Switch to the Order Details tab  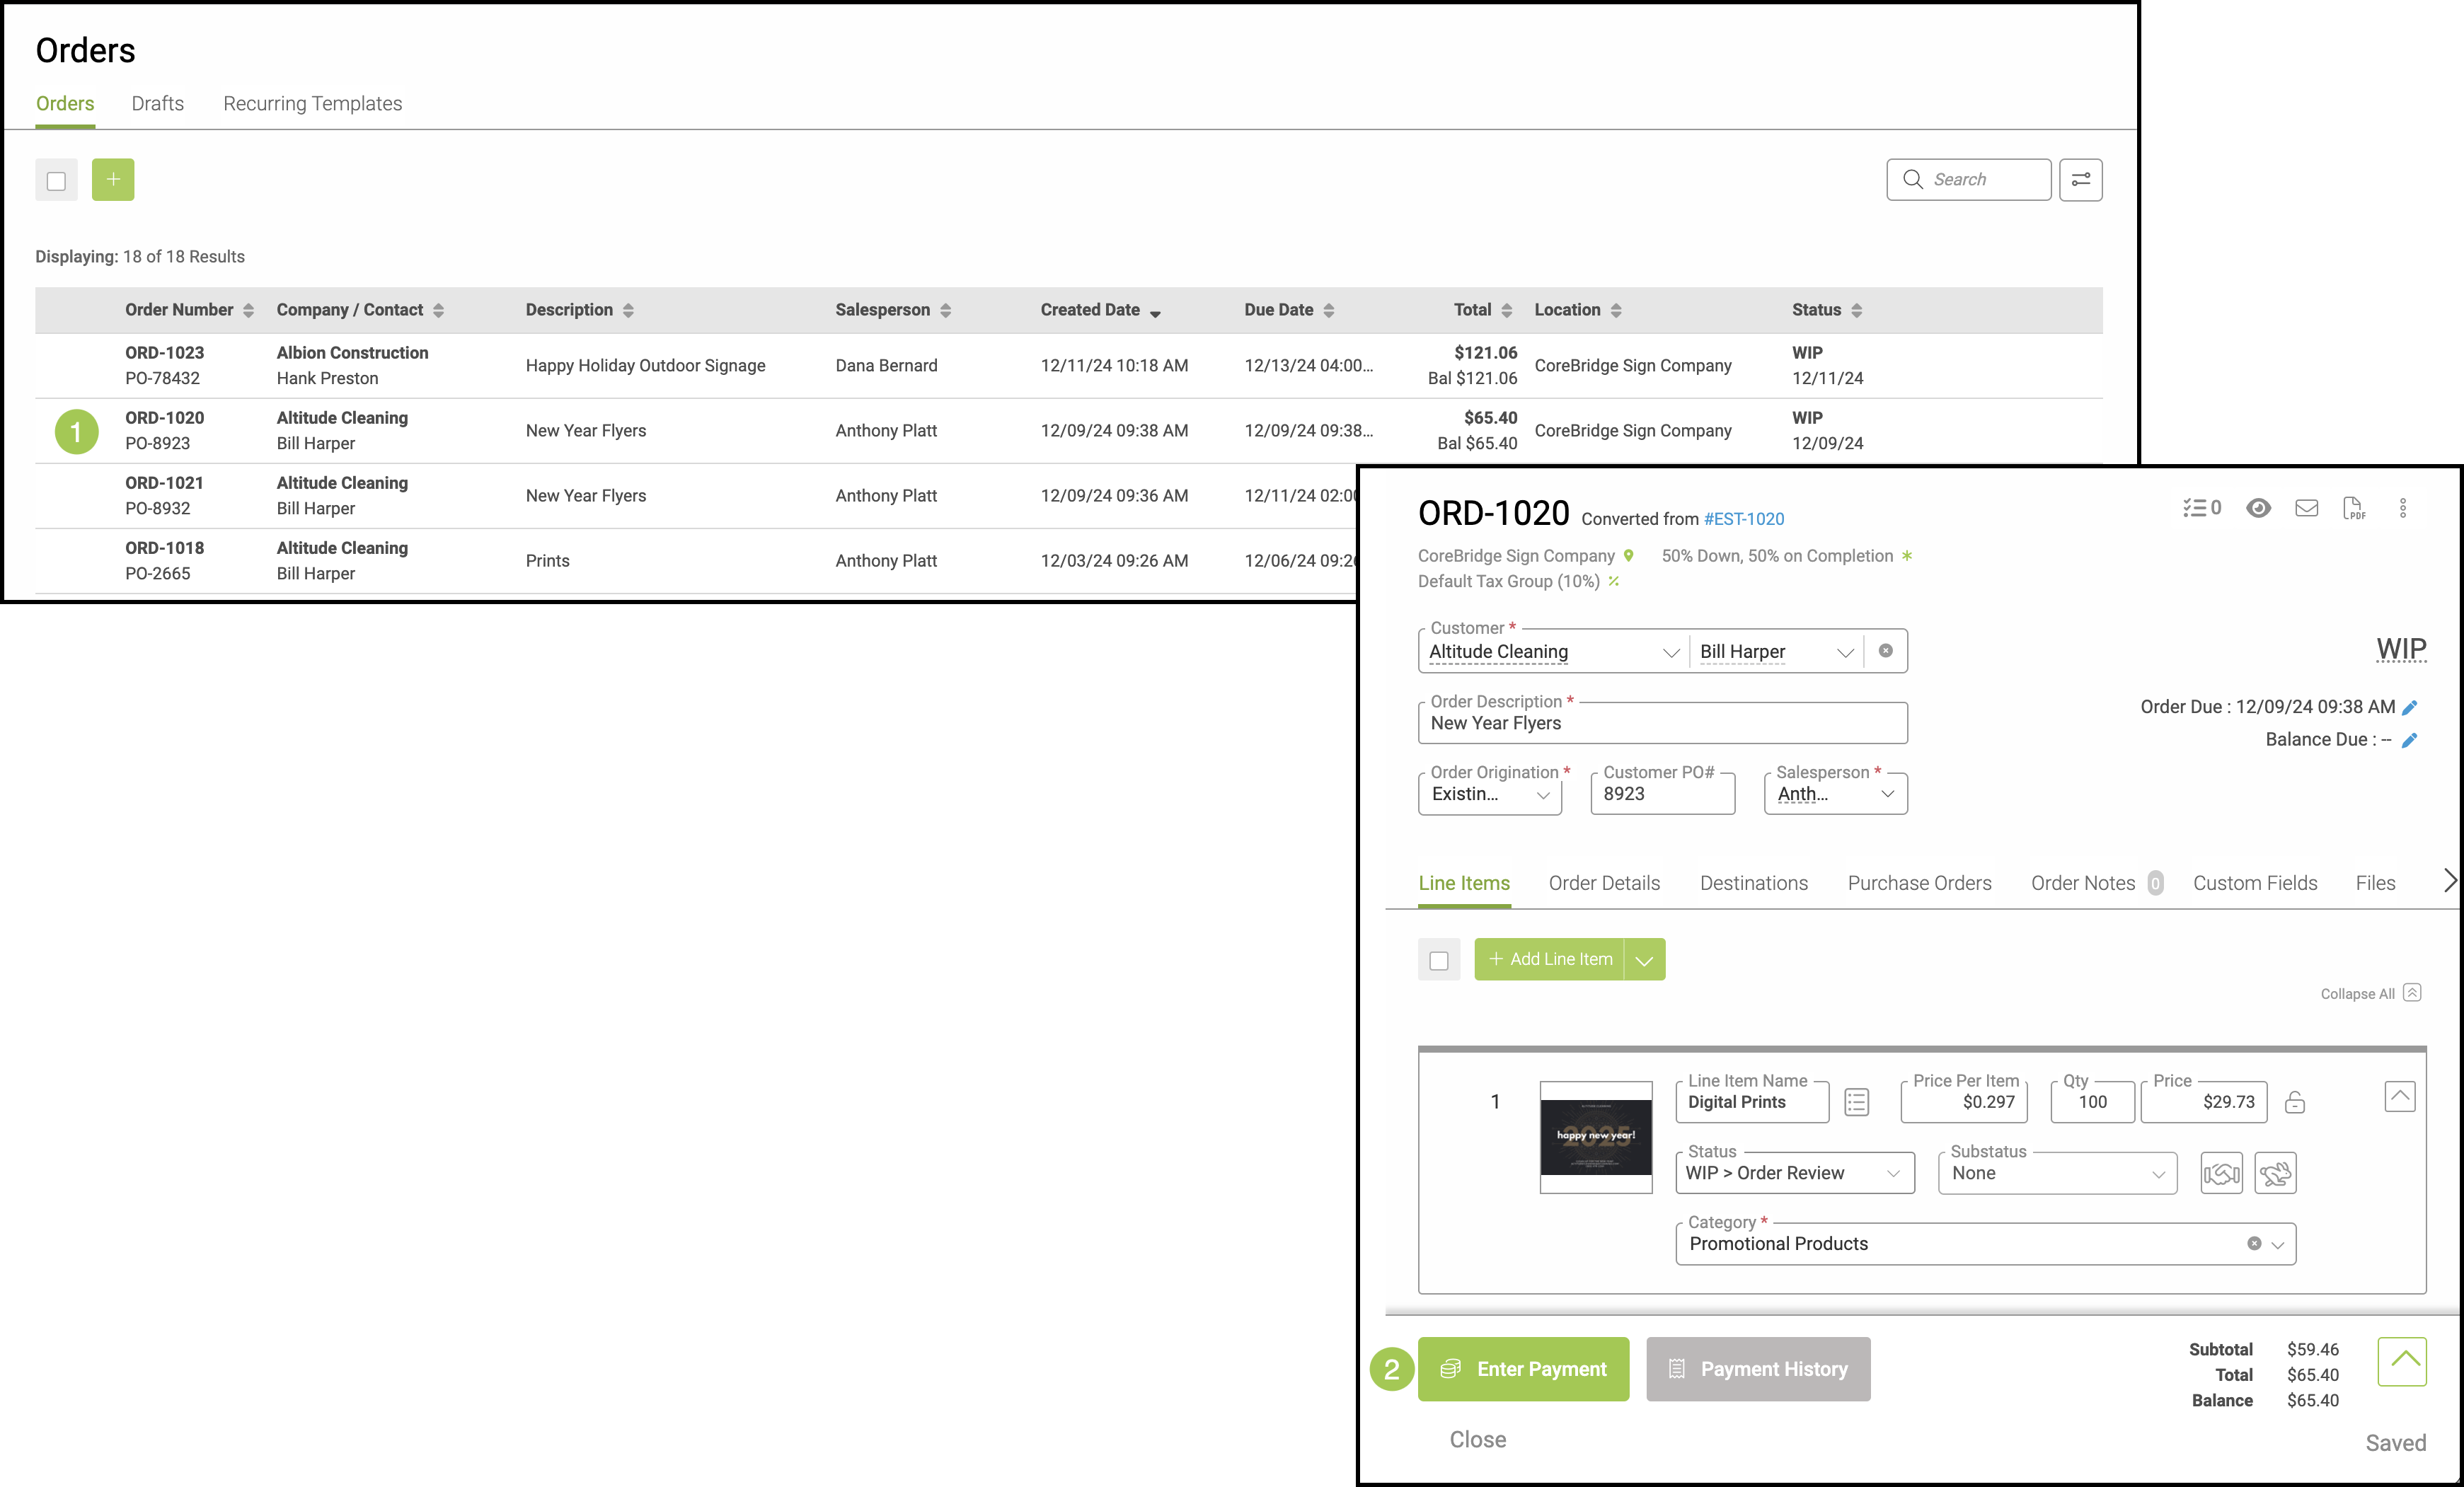point(1604,883)
